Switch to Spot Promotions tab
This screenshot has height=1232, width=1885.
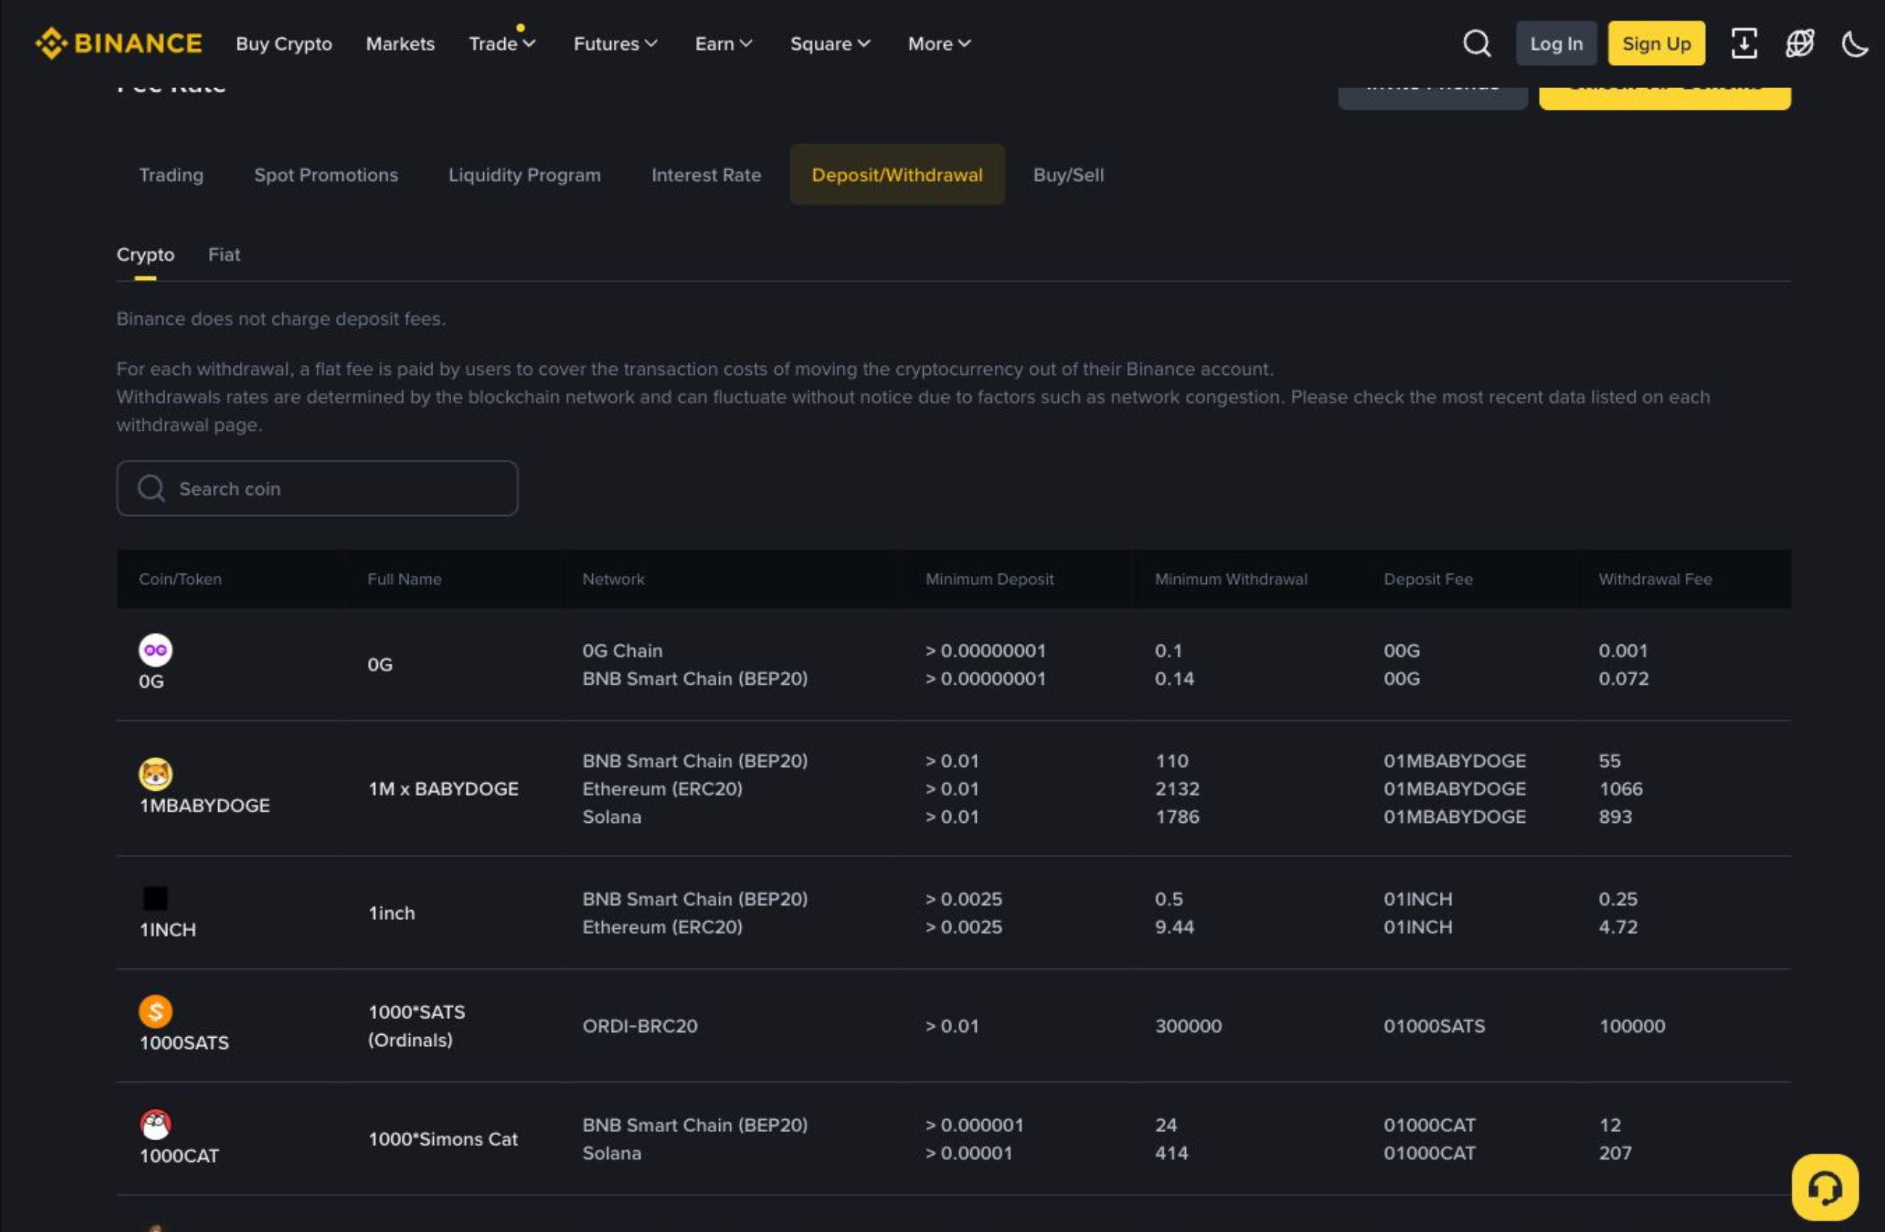[x=326, y=175]
